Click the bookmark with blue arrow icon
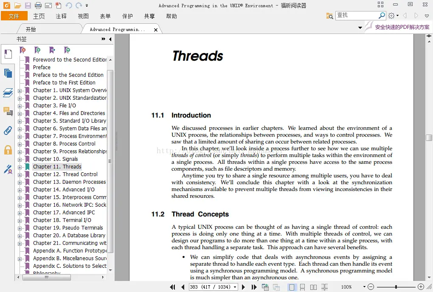The image size is (433, 292). coord(52,50)
